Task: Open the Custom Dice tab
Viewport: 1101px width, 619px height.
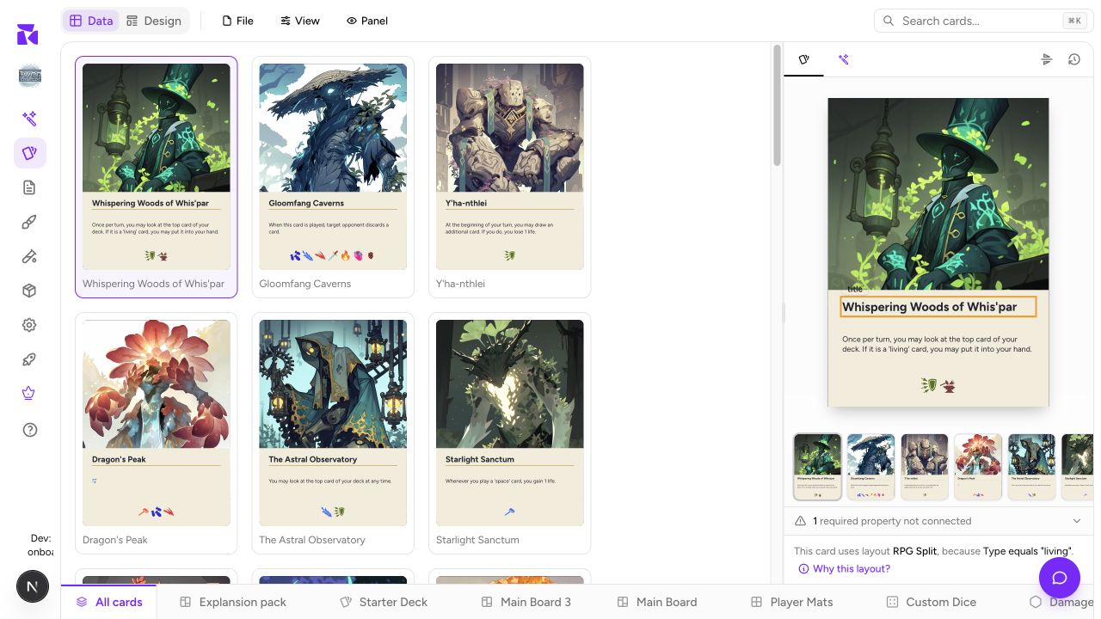Action: click(932, 602)
